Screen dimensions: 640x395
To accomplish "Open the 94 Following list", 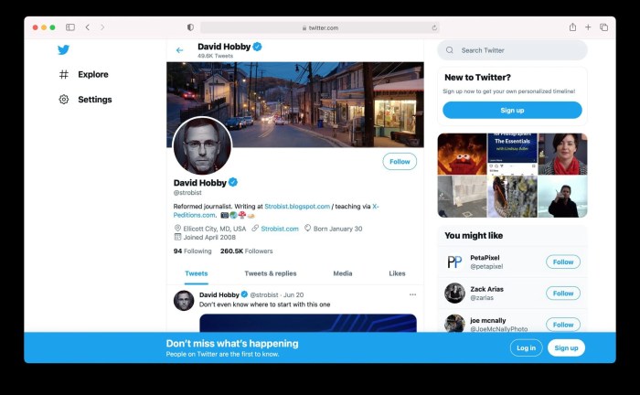I will click(193, 251).
